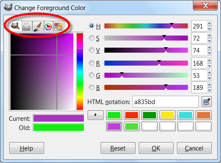Increase V value with the up arrow
The width and height of the screenshot is (221, 163).
209,48
